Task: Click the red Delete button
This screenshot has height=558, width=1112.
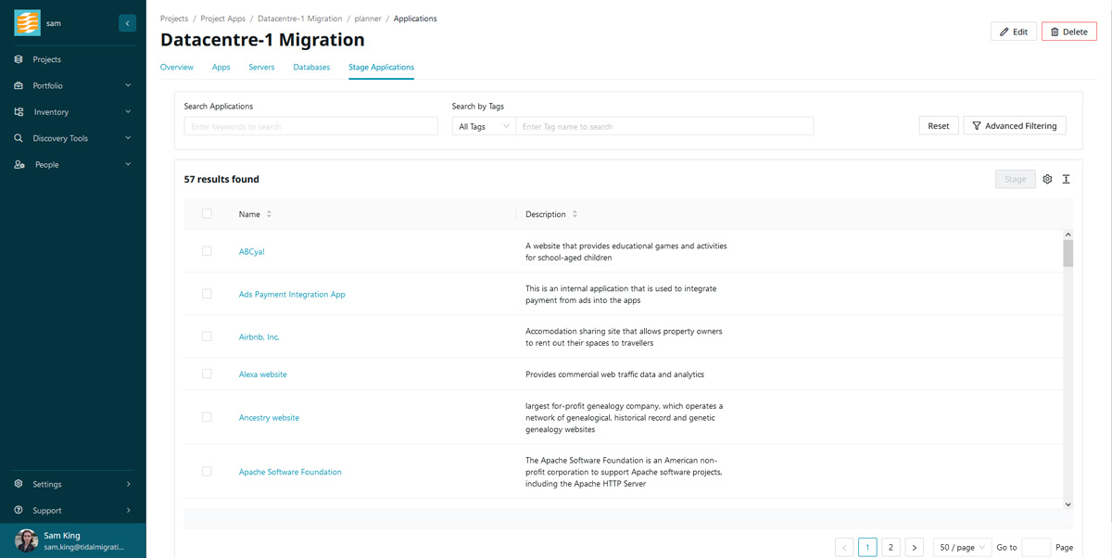Action: click(1069, 32)
